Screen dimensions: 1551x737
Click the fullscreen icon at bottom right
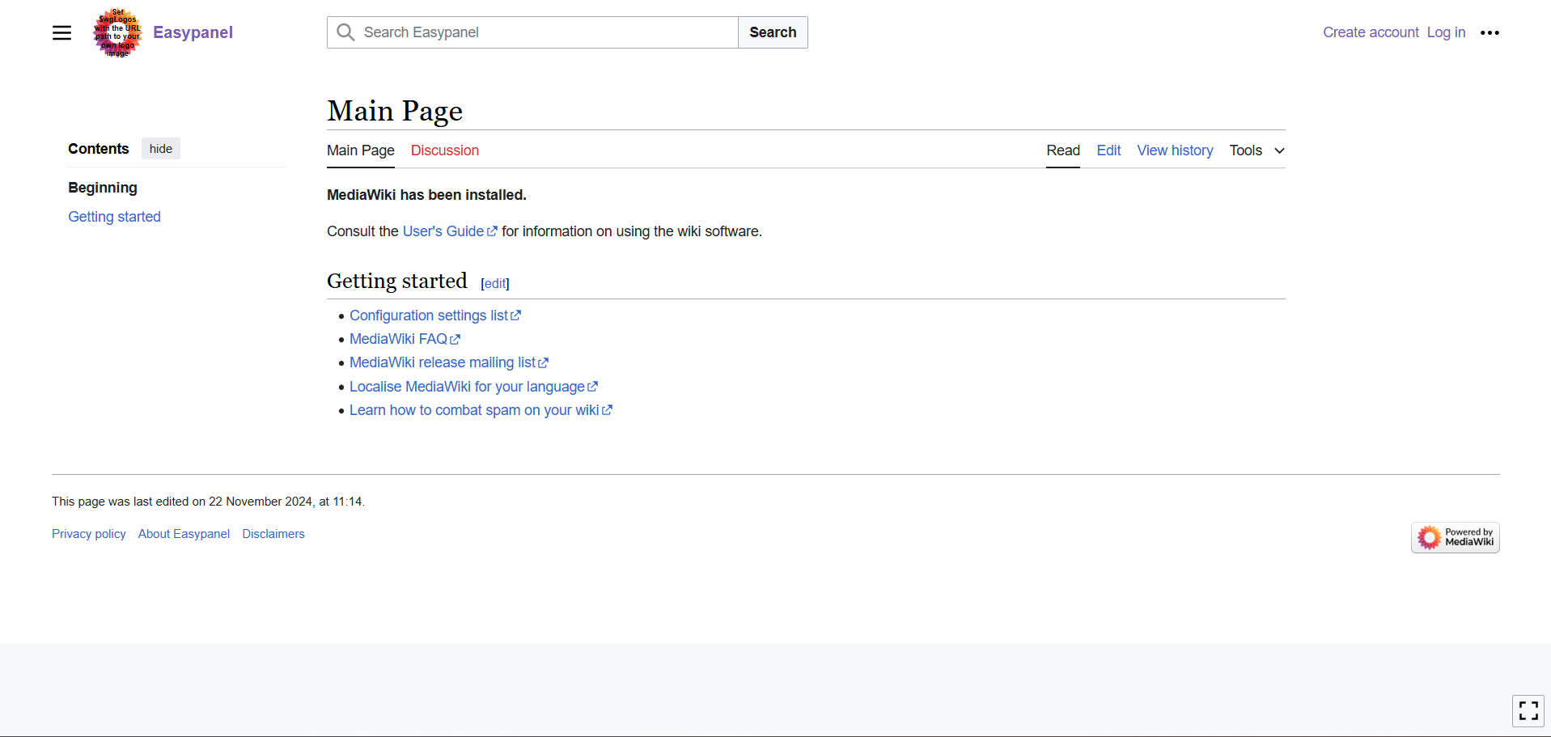pyautogui.click(x=1528, y=710)
